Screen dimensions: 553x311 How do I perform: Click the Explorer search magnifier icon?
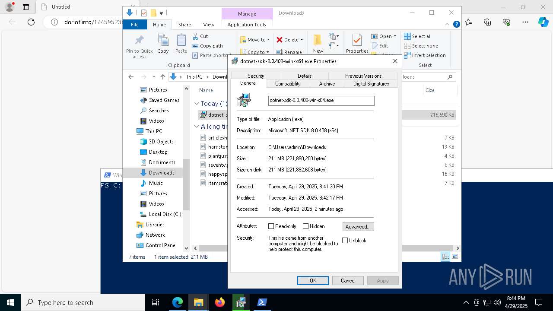click(450, 77)
